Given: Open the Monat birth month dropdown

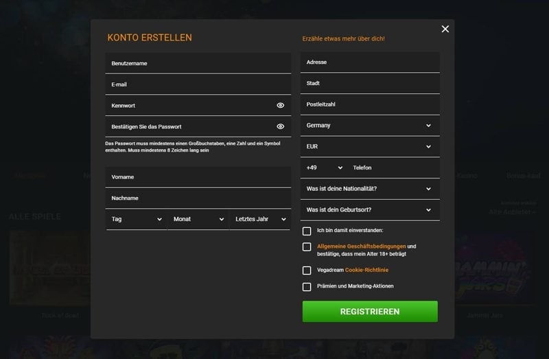Looking at the screenshot, I should tap(198, 219).
